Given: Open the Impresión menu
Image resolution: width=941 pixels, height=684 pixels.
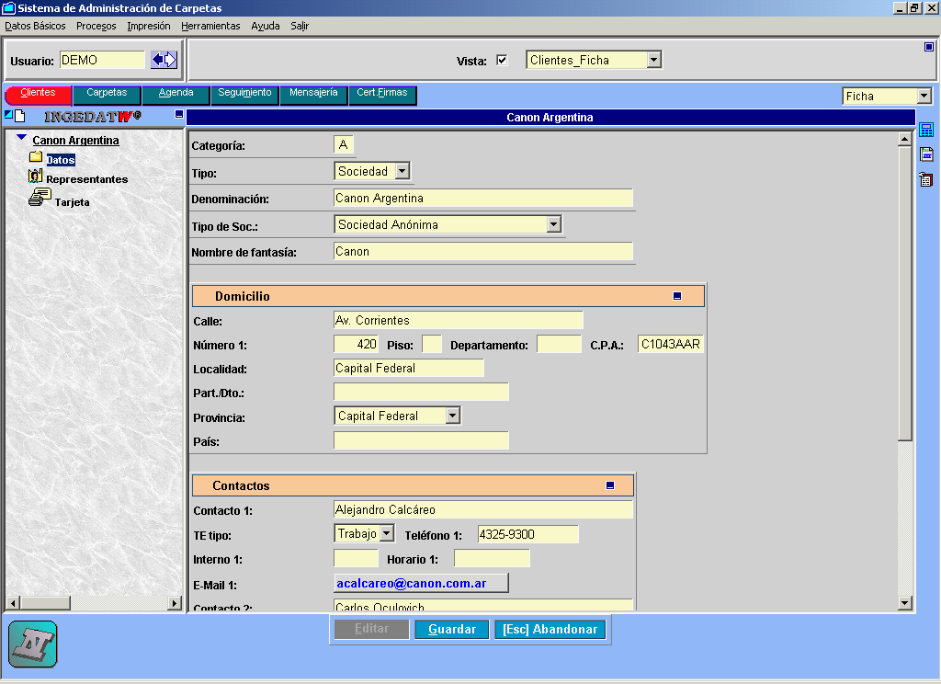Looking at the screenshot, I should 149,26.
